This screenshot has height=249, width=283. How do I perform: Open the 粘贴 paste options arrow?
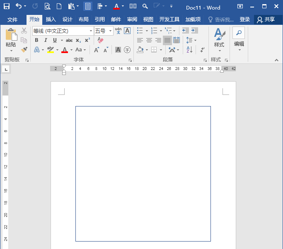11,51
